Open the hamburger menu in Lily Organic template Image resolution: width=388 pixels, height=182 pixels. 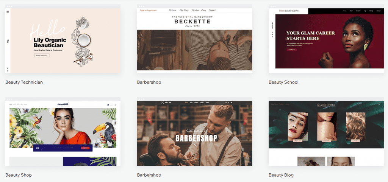[x=8, y=12]
